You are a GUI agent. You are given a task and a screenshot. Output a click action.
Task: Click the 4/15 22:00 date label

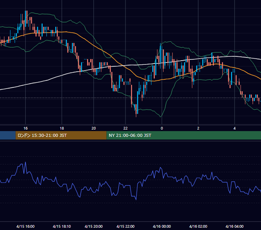tap(126, 226)
